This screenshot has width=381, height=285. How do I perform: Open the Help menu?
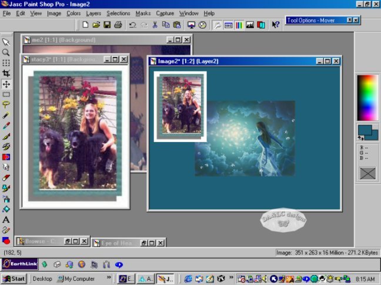(x=209, y=13)
